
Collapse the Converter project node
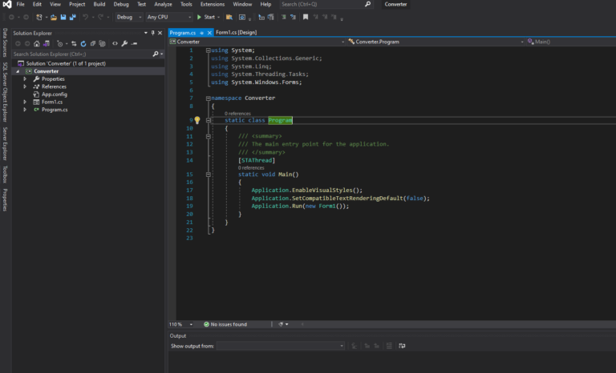18,71
